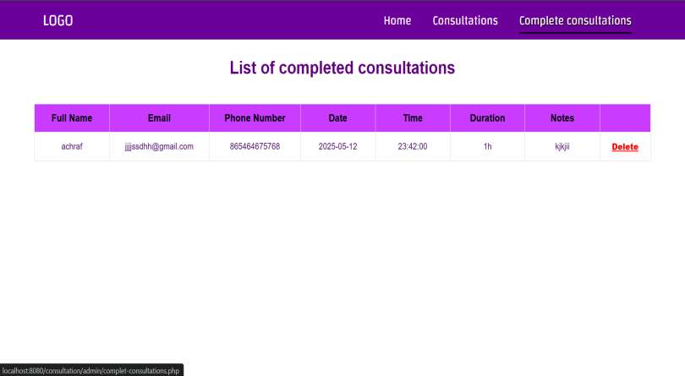
Task: Click the date cell 2025-05-12
Action: click(x=337, y=146)
